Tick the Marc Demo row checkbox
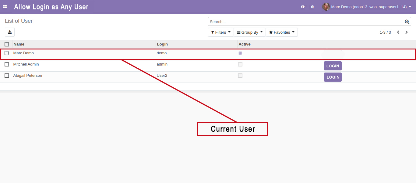416x183 pixels. tap(7, 53)
